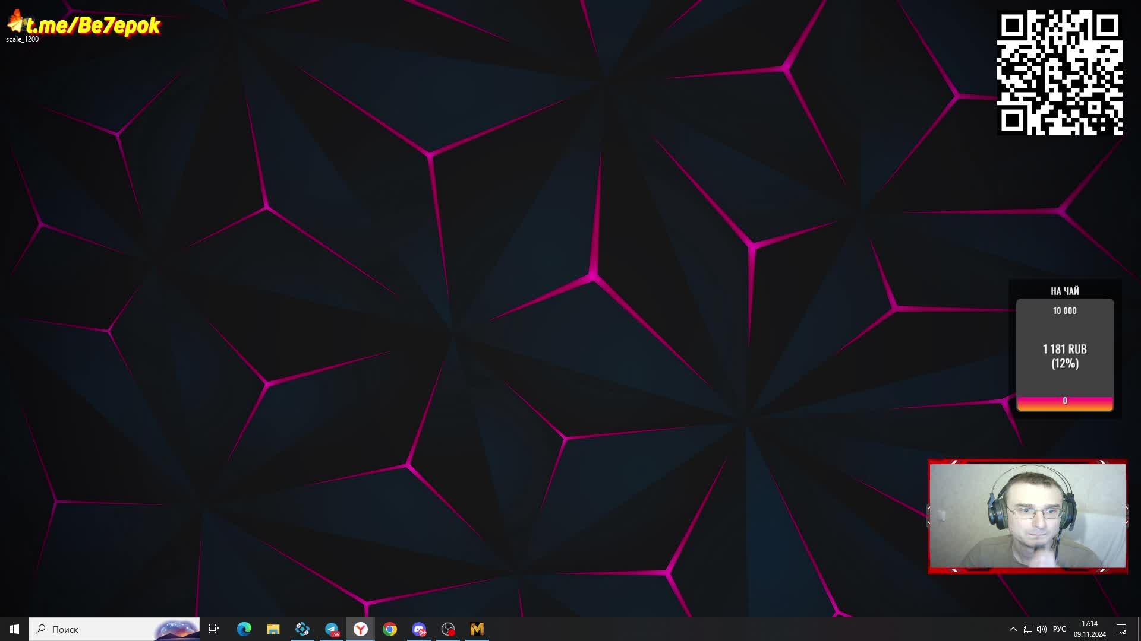Launch Microsoft Edge from the taskbar
Viewport: 1141px width, 641px height.
pos(244,629)
